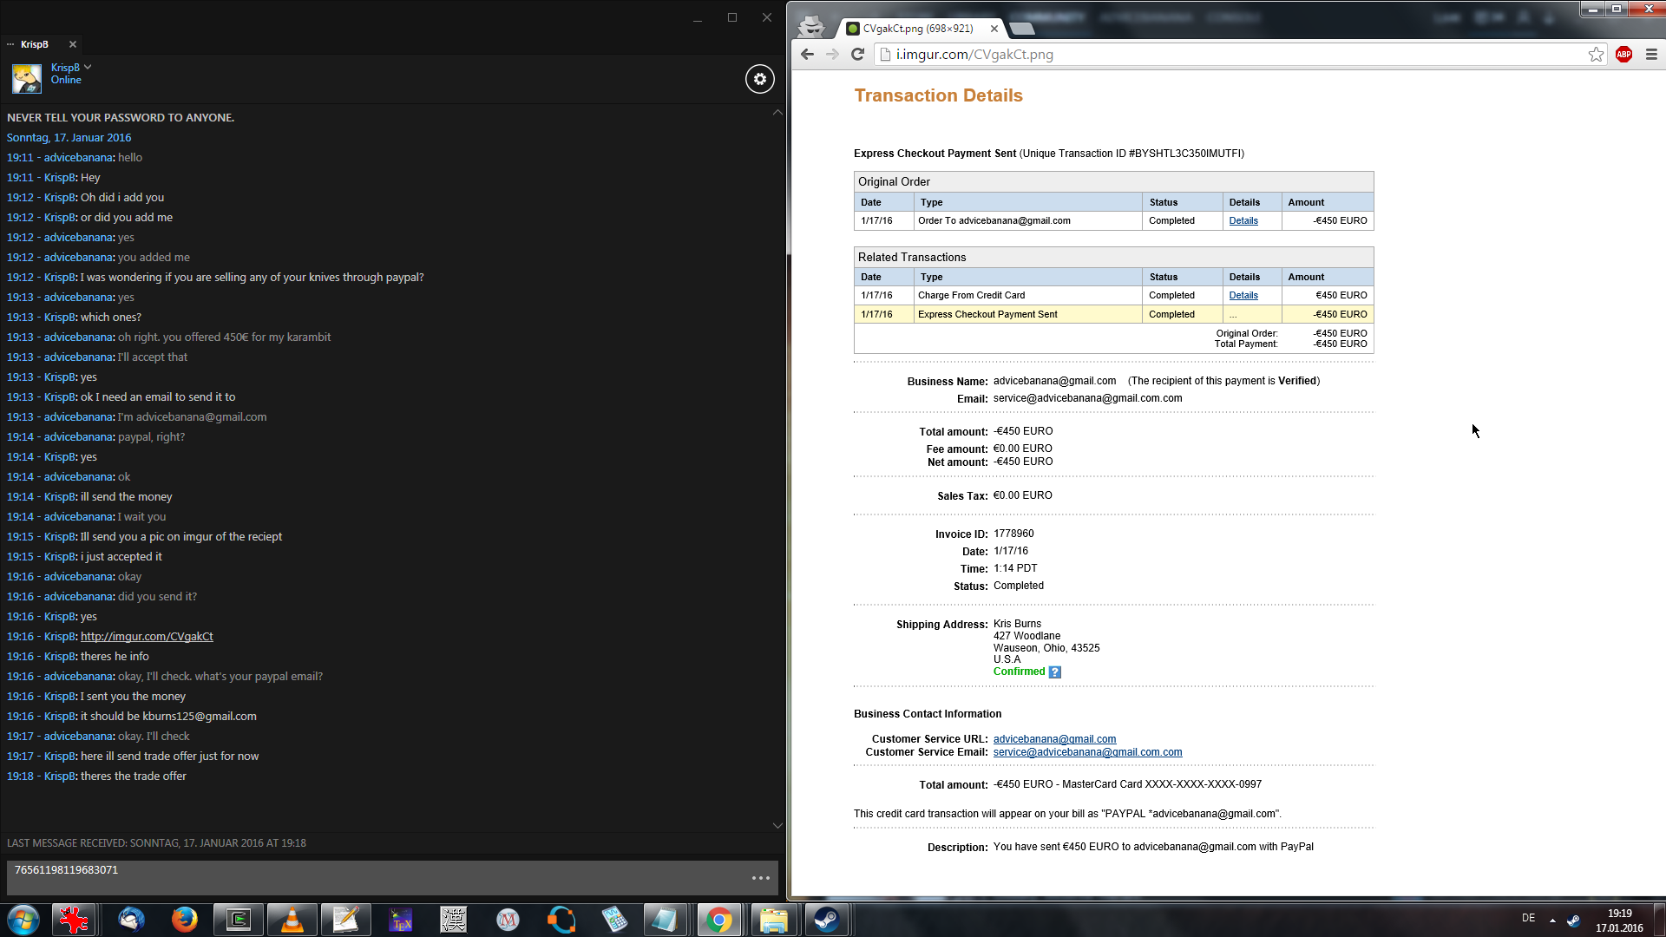Go back using Chrome back arrow

[x=807, y=54]
